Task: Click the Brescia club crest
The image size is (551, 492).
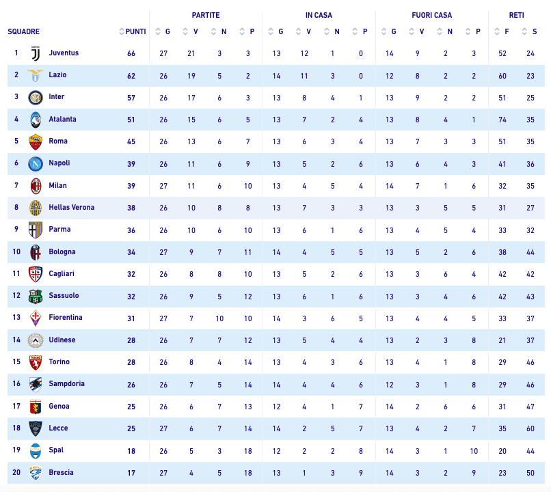Action: click(x=36, y=473)
